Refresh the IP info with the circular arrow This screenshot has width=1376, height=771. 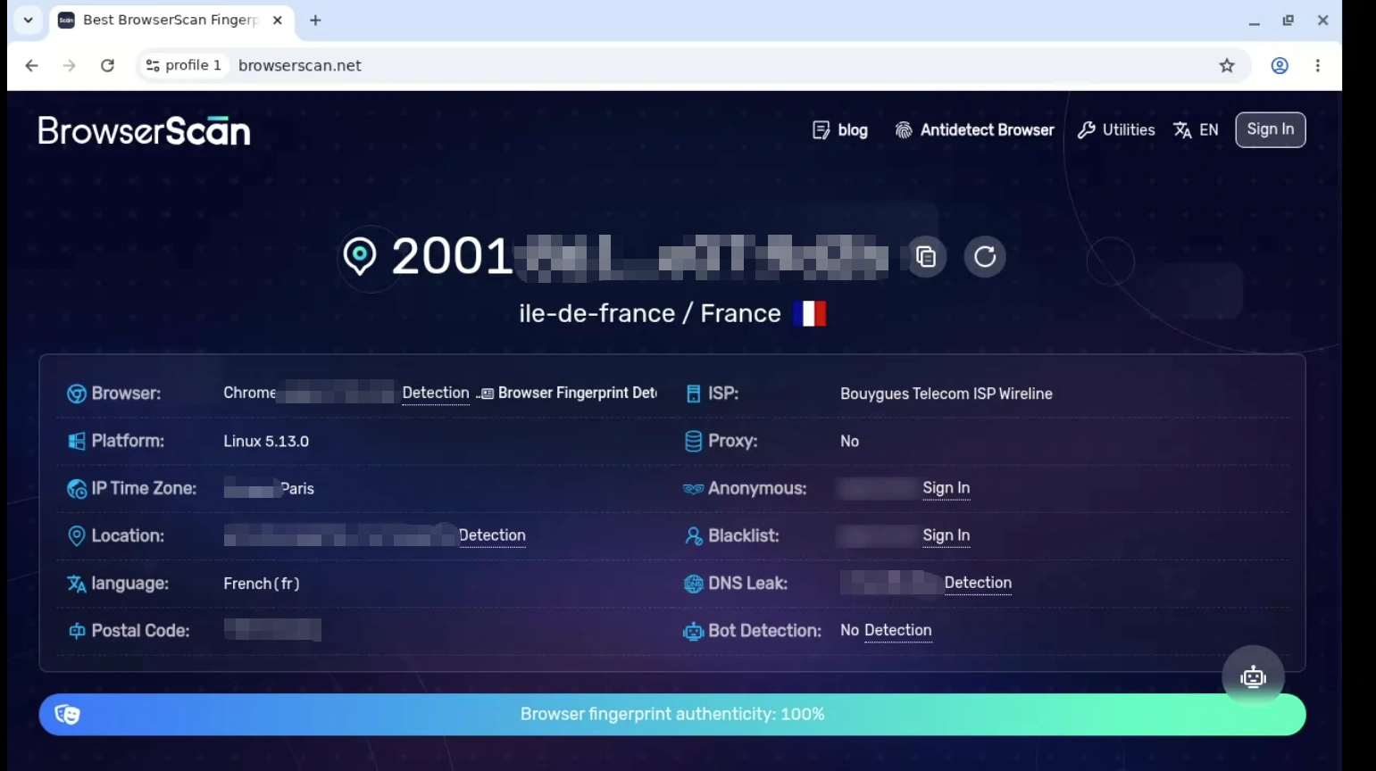(985, 257)
